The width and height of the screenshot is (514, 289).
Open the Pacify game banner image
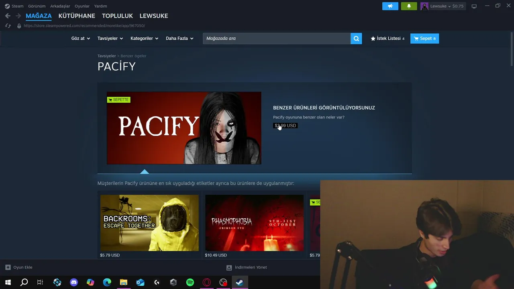click(x=184, y=128)
